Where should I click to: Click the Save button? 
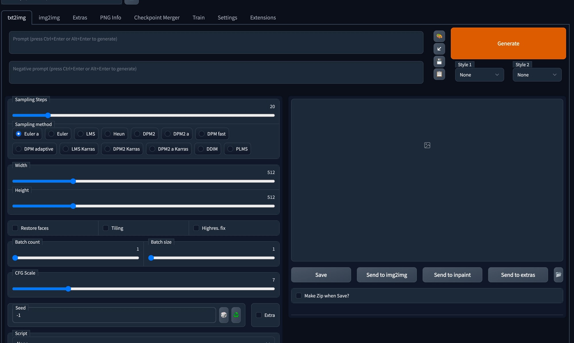(321, 275)
